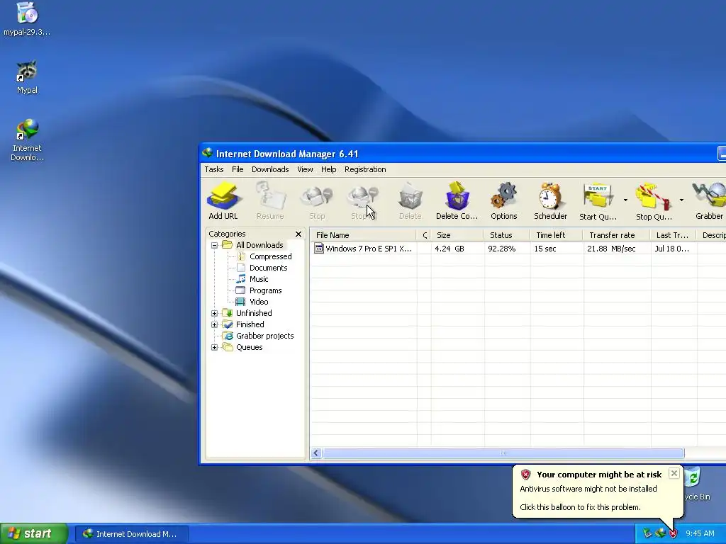
Task: Select the Mypal raccoon desktop shortcut
Action: [x=27, y=76]
